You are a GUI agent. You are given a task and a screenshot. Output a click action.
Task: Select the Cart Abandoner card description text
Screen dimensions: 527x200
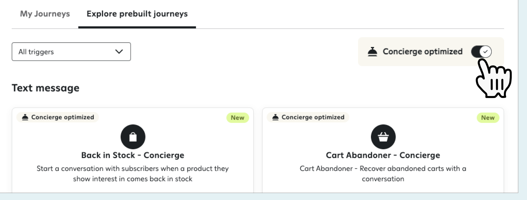[x=383, y=174]
